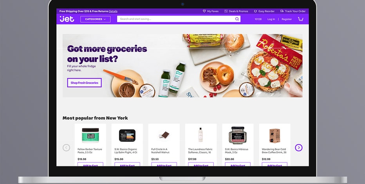Open Deals & Promos

click(236, 11)
